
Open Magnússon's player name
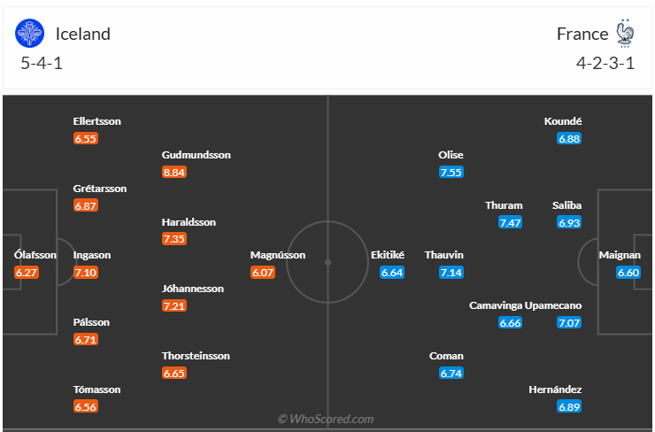278,255
